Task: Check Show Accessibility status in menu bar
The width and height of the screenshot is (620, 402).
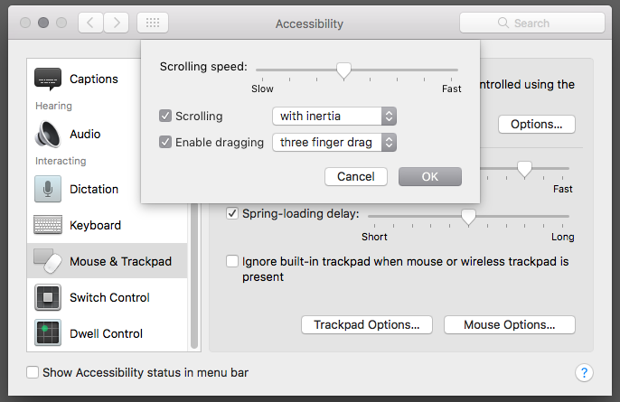Action: tap(33, 372)
